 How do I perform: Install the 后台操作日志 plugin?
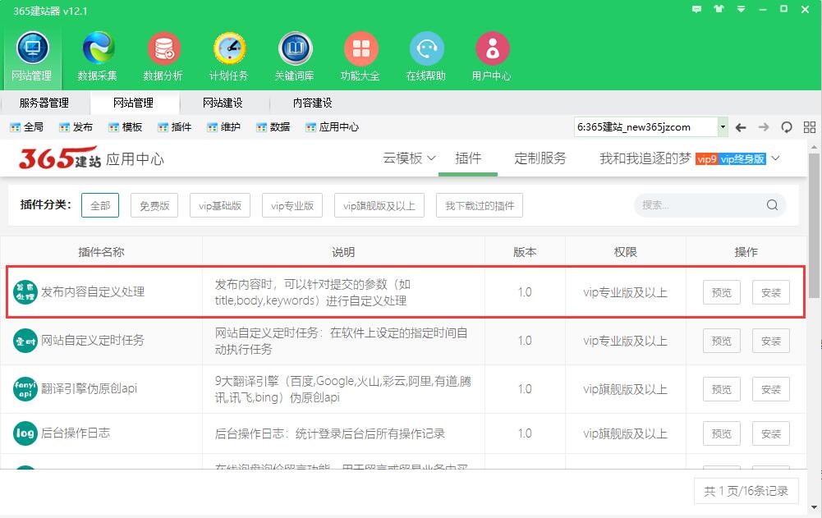(x=771, y=433)
